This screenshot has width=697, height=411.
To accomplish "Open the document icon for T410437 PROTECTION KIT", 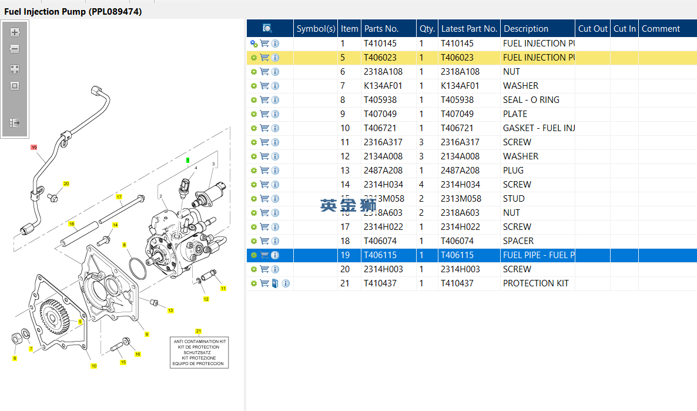I will point(275,283).
